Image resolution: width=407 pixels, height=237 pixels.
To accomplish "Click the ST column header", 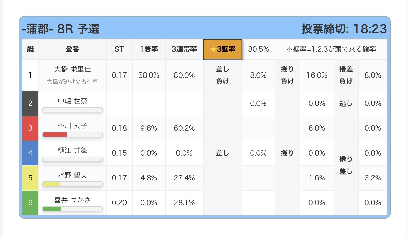I will click(x=119, y=49).
